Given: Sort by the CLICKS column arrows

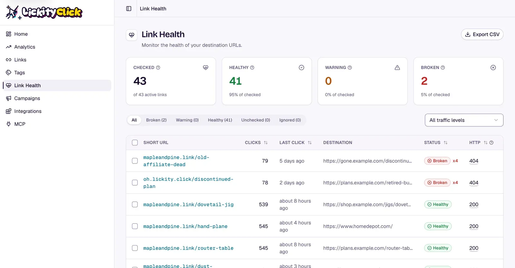Looking at the screenshot, I should (266, 143).
